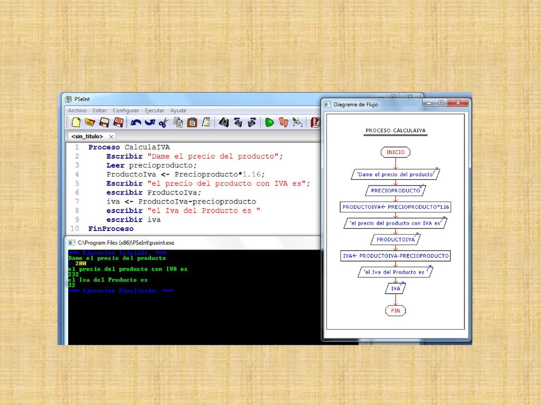The height and width of the screenshot is (405, 541).
Task: Cut selection using the scissors icon
Action: click(164, 122)
